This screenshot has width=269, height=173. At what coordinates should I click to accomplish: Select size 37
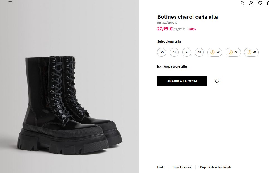(187, 52)
